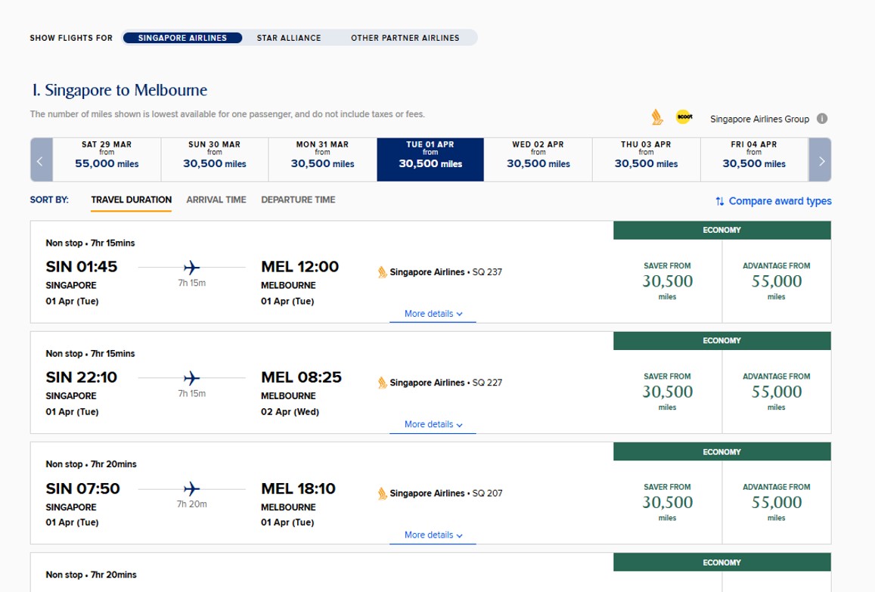Select the Singapore Airlines flight filter pill
This screenshot has height=592, width=875.
(x=182, y=38)
